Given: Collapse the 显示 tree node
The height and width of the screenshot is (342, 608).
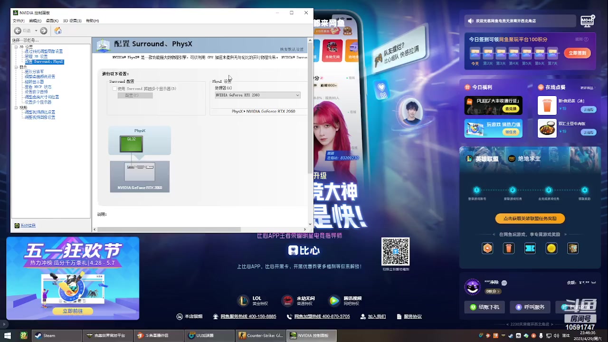Looking at the screenshot, I should (x=16, y=67).
